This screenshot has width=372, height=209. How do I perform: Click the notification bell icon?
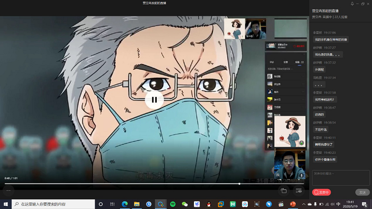tap(352, 4)
